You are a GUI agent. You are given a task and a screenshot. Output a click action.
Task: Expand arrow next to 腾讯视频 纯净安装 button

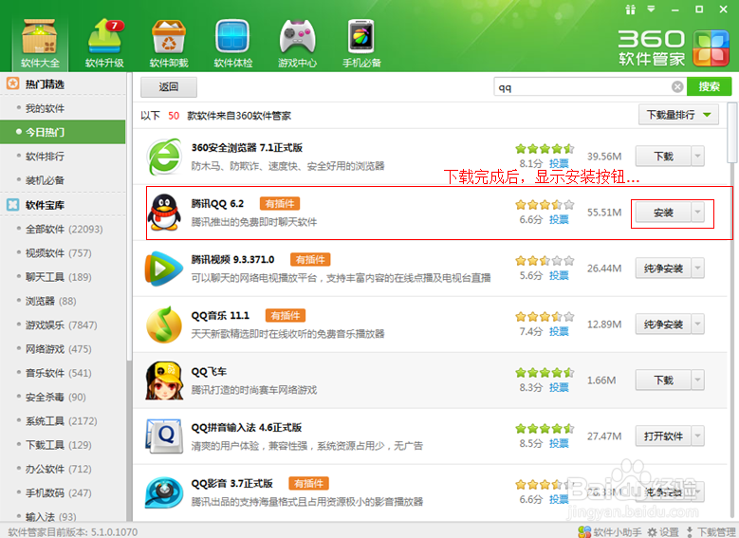click(697, 269)
